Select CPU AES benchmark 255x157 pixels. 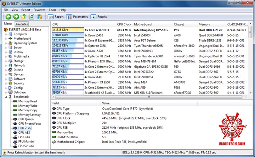[24, 133]
